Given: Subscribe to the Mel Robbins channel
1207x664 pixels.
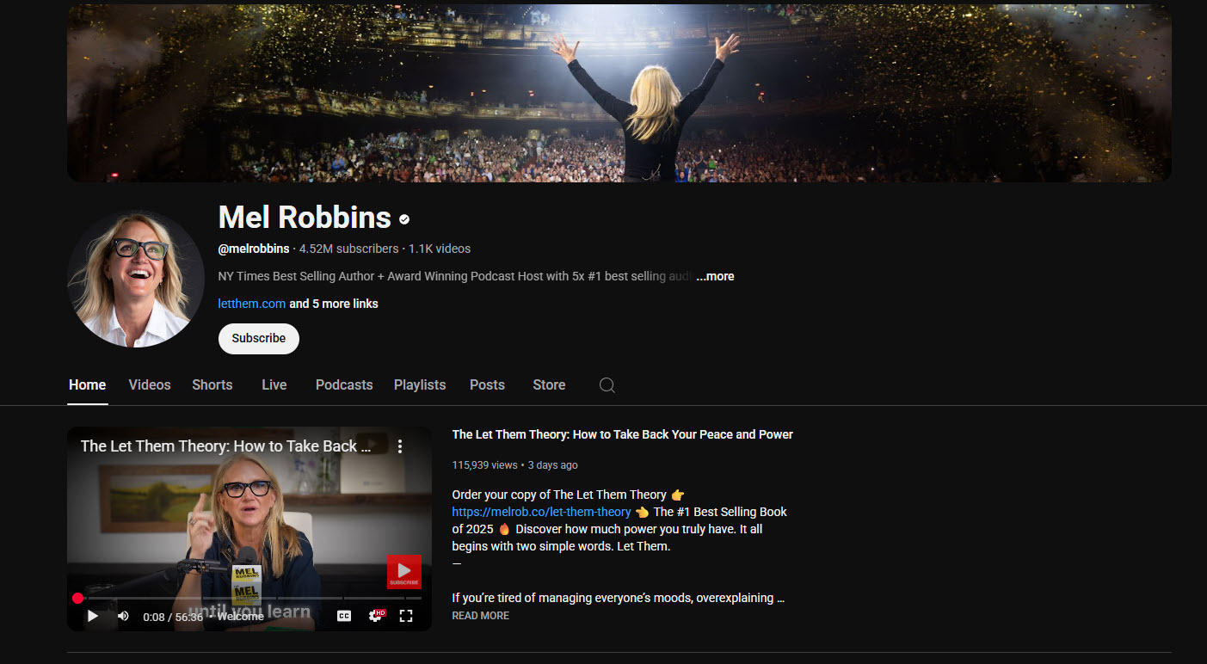Looking at the screenshot, I should 259,338.
